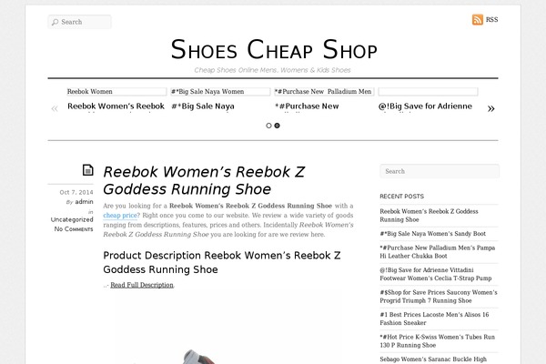The height and width of the screenshot is (364, 546).
Task: Click the Read Full Description link
Action: [x=142, y=285]
